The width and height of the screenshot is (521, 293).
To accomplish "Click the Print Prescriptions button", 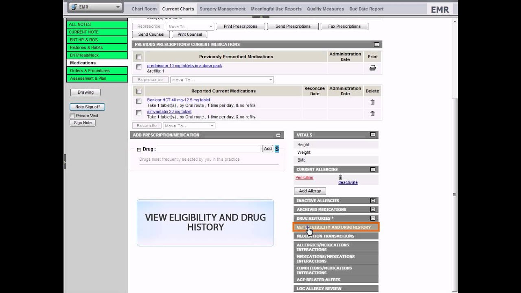I will tap(241, 26).
